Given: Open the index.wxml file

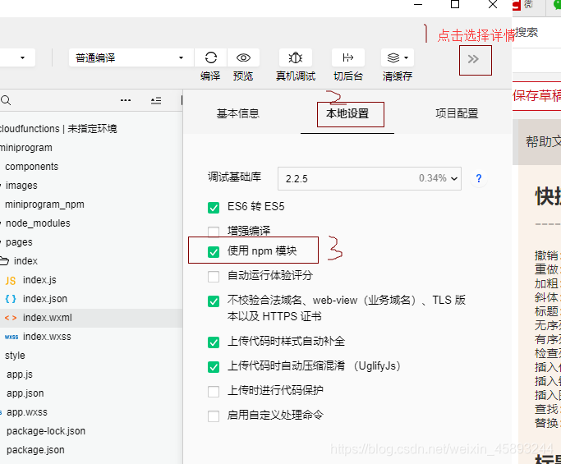Looking at the screenshot, I should (x=47, y=318).
